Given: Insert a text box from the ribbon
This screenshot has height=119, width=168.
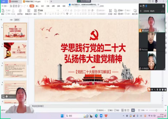Looking at the screenshot, I should [x=110, y=11].
